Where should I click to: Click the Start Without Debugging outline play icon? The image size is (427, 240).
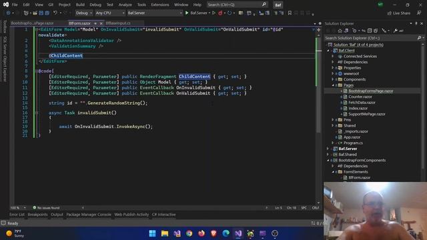point(213,13)
